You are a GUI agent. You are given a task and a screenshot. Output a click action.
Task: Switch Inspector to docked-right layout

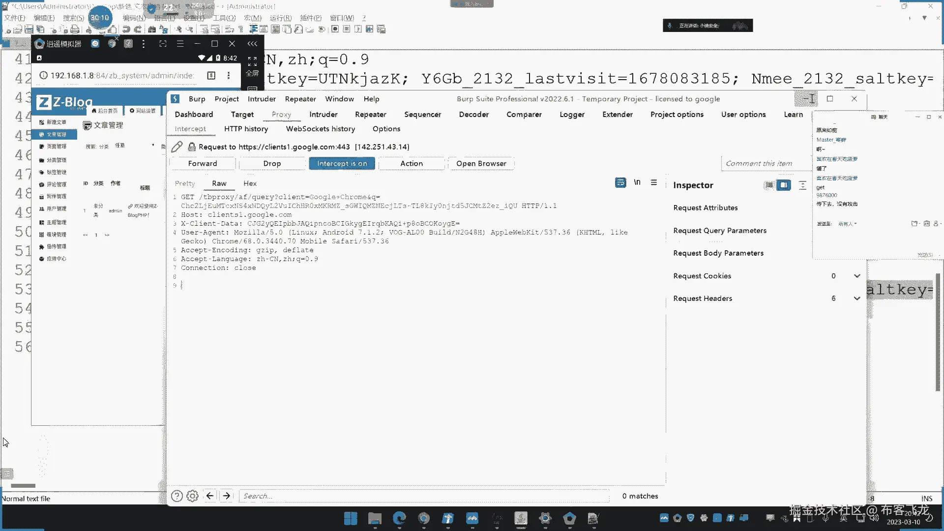(x=784, y=185)
